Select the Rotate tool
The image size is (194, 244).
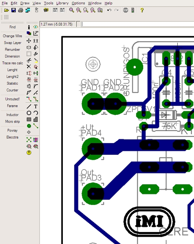coord(36,47)
